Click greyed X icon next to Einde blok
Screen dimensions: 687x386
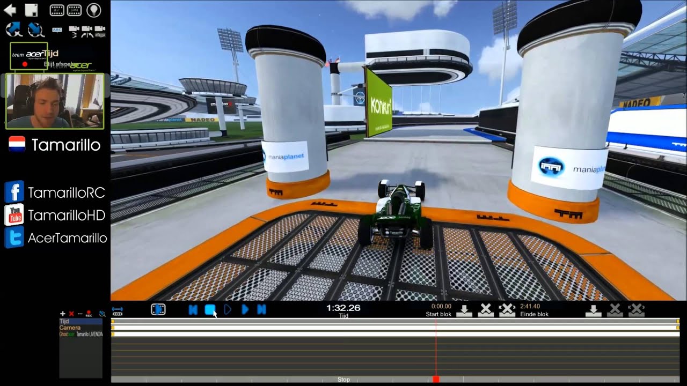click(x=615, y=310)
